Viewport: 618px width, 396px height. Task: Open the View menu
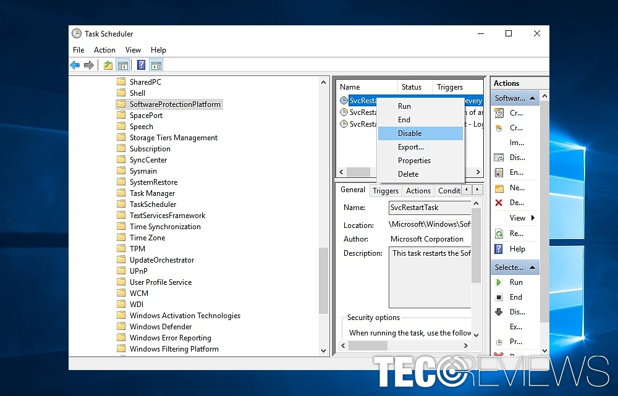click(133, 50)
